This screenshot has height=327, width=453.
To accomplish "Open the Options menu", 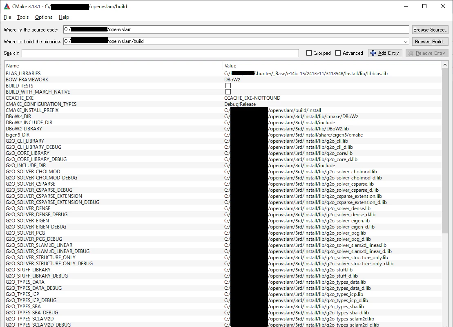I will [x=44, y=17].
